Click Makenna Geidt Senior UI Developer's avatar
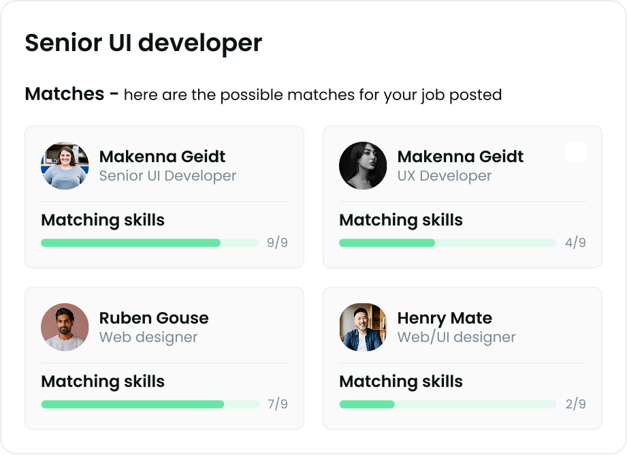Viewport: 627px width, 455px height. click(65, 166)
